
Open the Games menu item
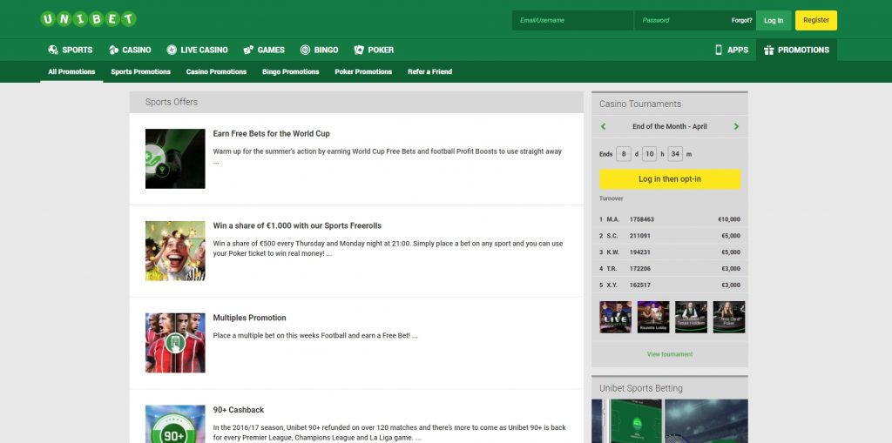click(x=271, y=50)
